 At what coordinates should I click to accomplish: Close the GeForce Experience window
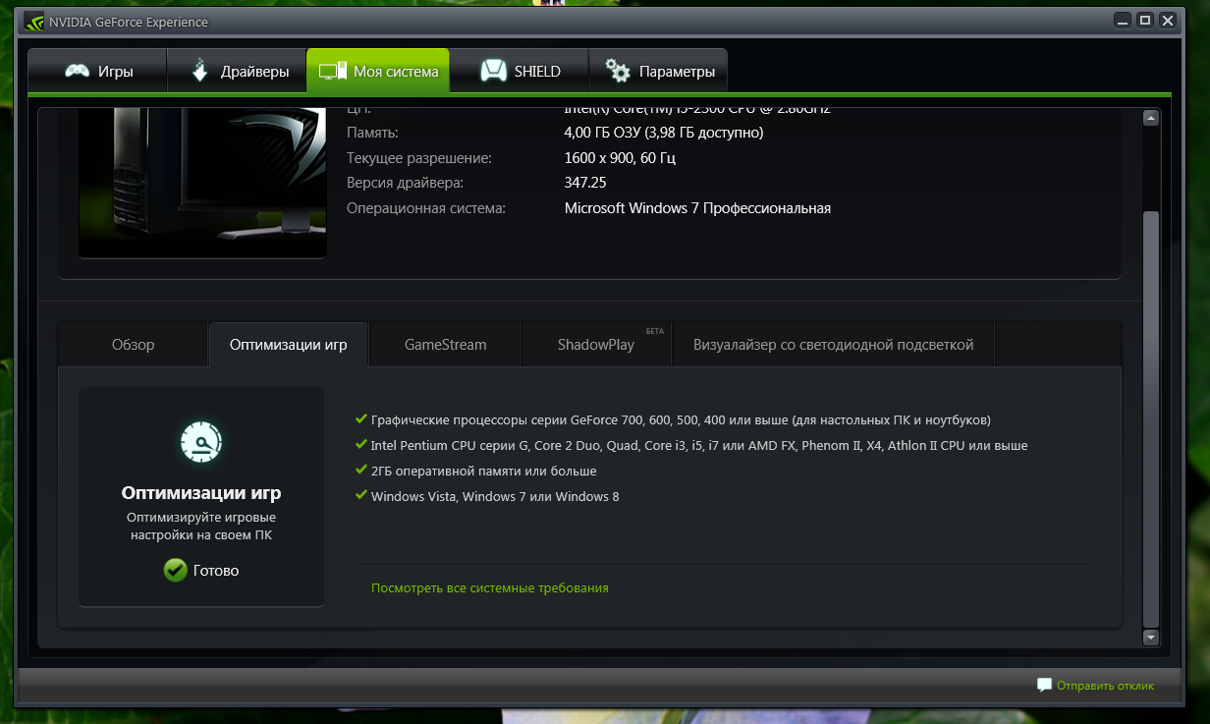coord(1167,20)
